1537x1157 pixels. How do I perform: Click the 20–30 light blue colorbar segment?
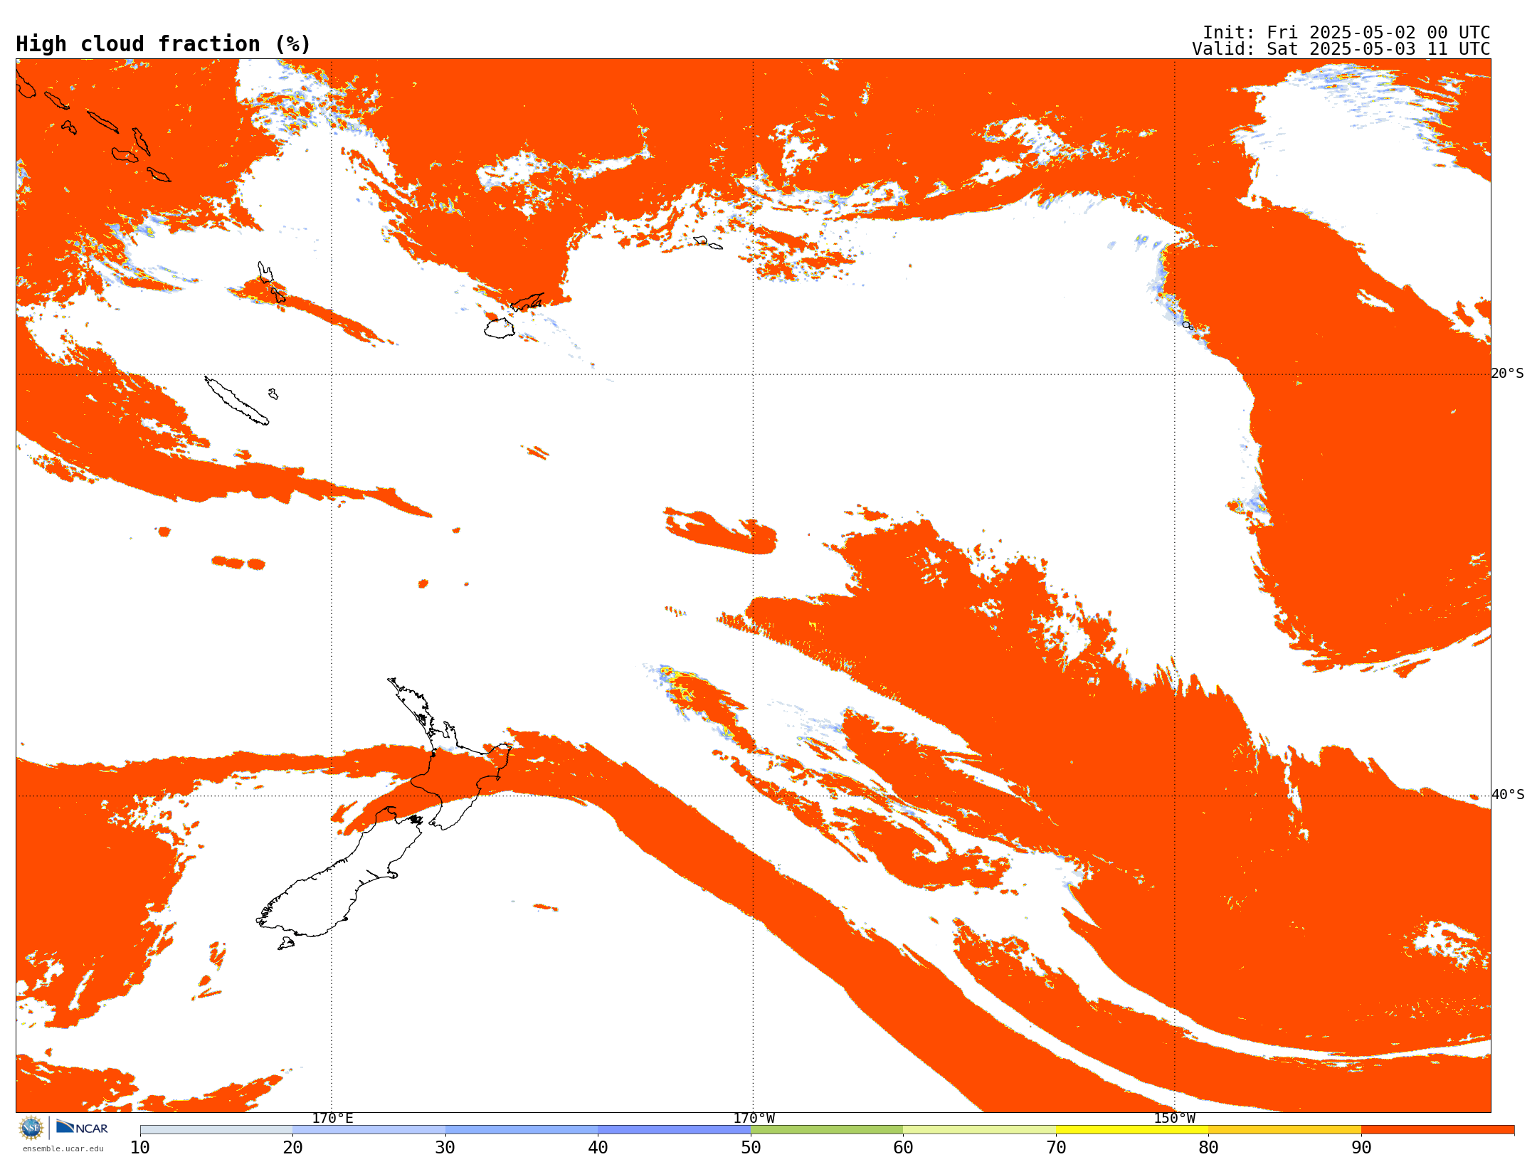[x=369, y=1130]
